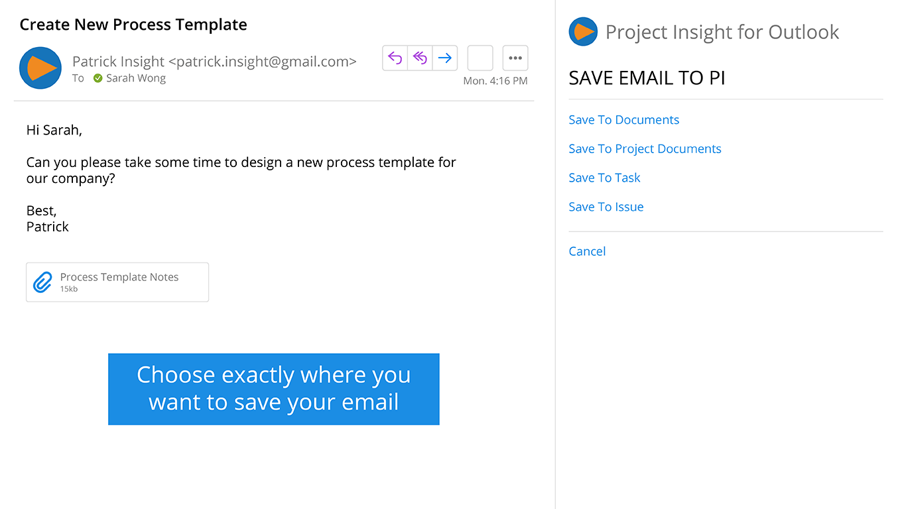Click Patrick Insight's sender avatar

point(40,68)
